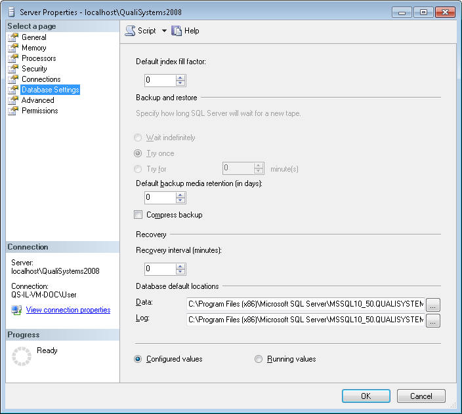Click the Security page icon

12,69
